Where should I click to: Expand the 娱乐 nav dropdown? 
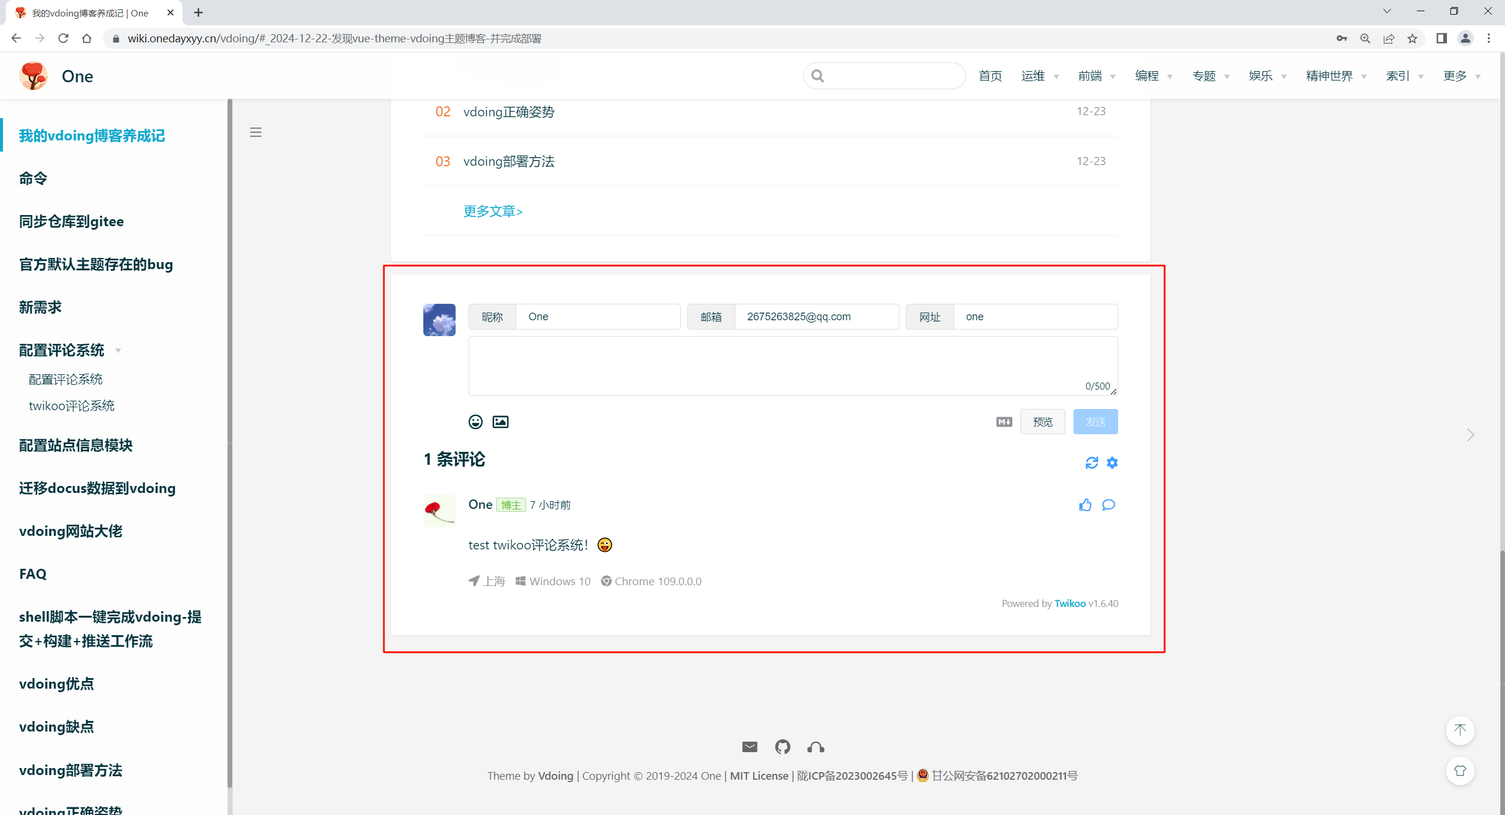point(1267,76)
